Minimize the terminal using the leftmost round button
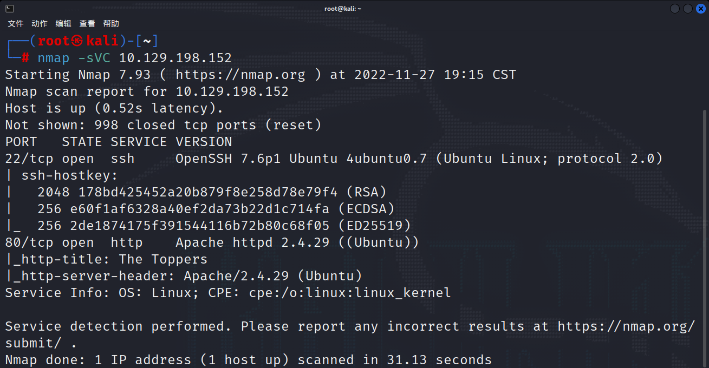The image size is (709, 368). [x=675, y=9]
